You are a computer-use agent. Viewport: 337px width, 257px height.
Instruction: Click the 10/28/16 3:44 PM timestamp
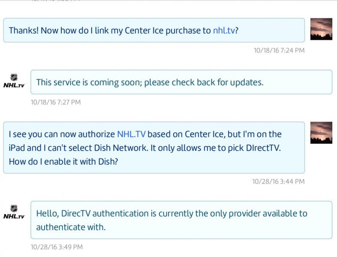click(x=278, y=182)
